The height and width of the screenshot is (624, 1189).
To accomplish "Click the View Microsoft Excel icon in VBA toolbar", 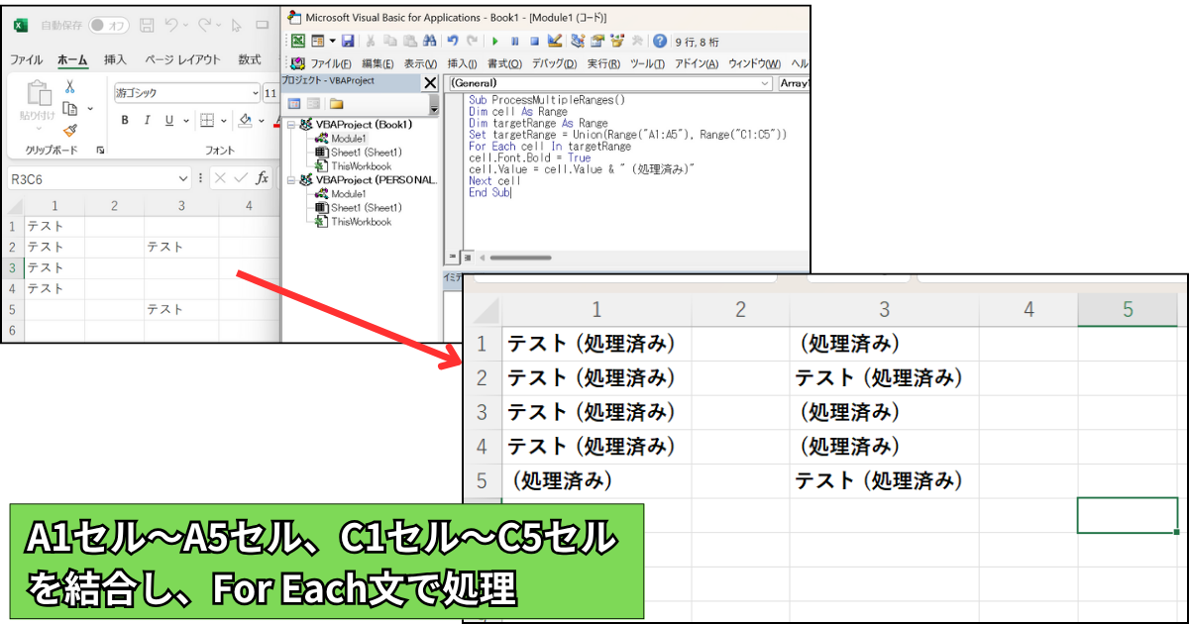I will pyautogui.click(x=297, y=41).
